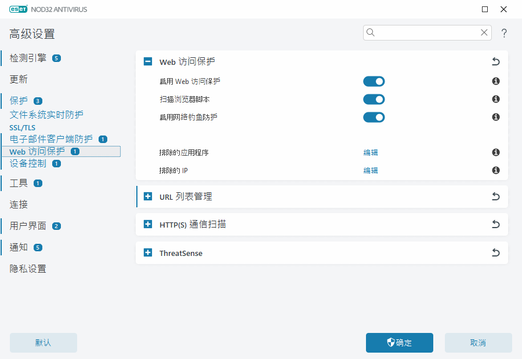Toggle off 扫描浏览器脚本
The width and height of the screenshot is (522, 359).
point(374,99)
